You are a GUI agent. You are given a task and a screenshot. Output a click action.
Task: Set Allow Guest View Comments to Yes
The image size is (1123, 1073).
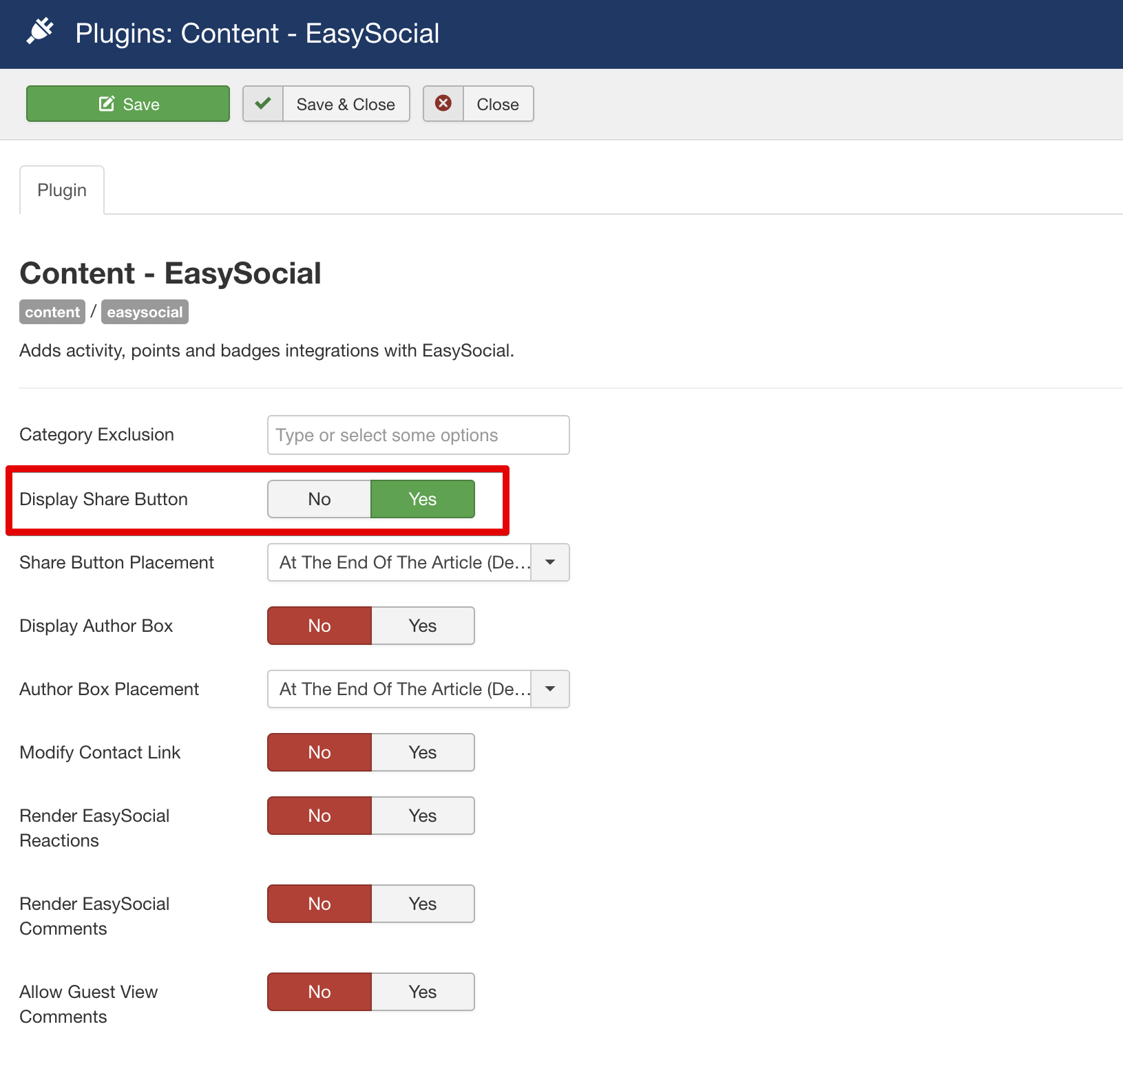pos(423,992)
